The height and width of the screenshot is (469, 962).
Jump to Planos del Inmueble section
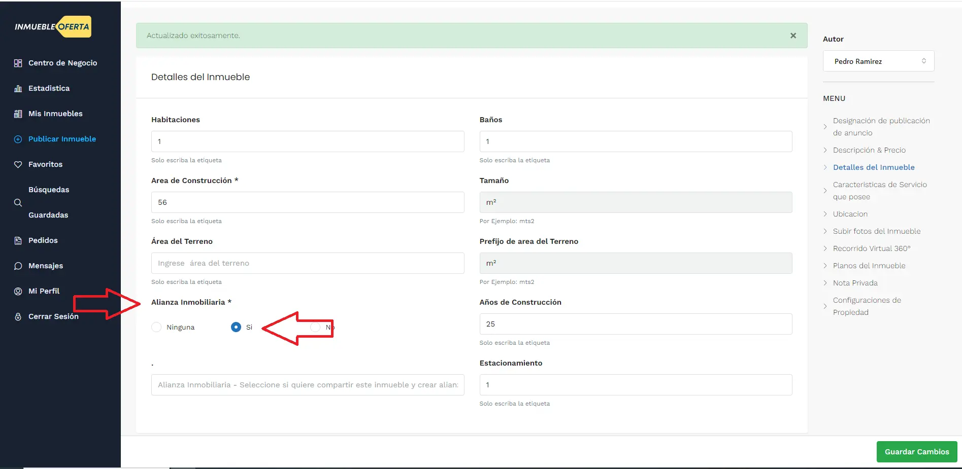tap(869, 266)
